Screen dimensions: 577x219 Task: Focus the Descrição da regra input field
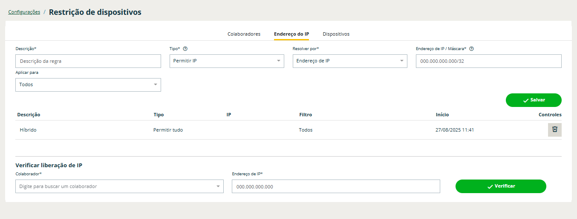[x=88, y=61]
